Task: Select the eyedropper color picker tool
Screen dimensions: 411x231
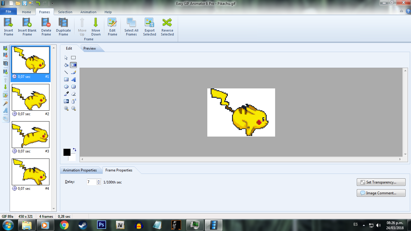Action: 66,94
